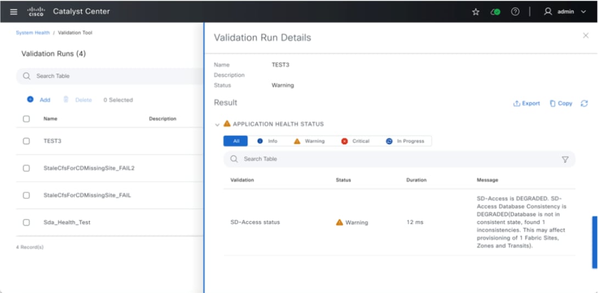Click the filter icon in results search
The width and height of the screenshot is (598, 293).
[565, 159]
